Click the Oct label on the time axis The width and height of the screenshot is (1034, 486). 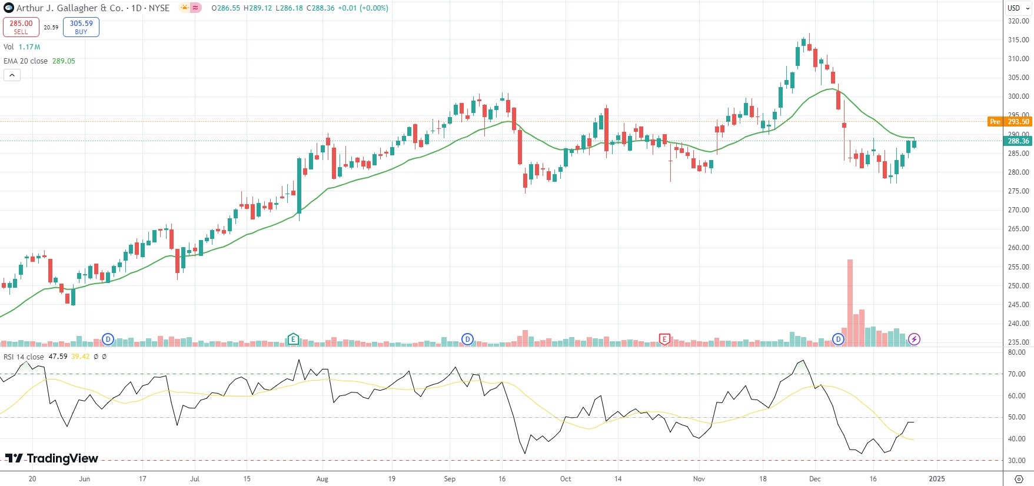click(x=566, y=479)
